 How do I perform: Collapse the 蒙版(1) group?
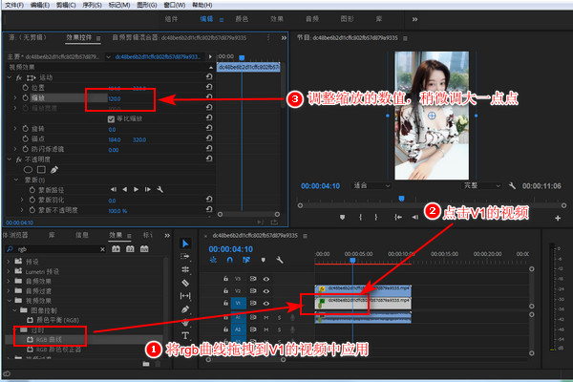point(16,180)
